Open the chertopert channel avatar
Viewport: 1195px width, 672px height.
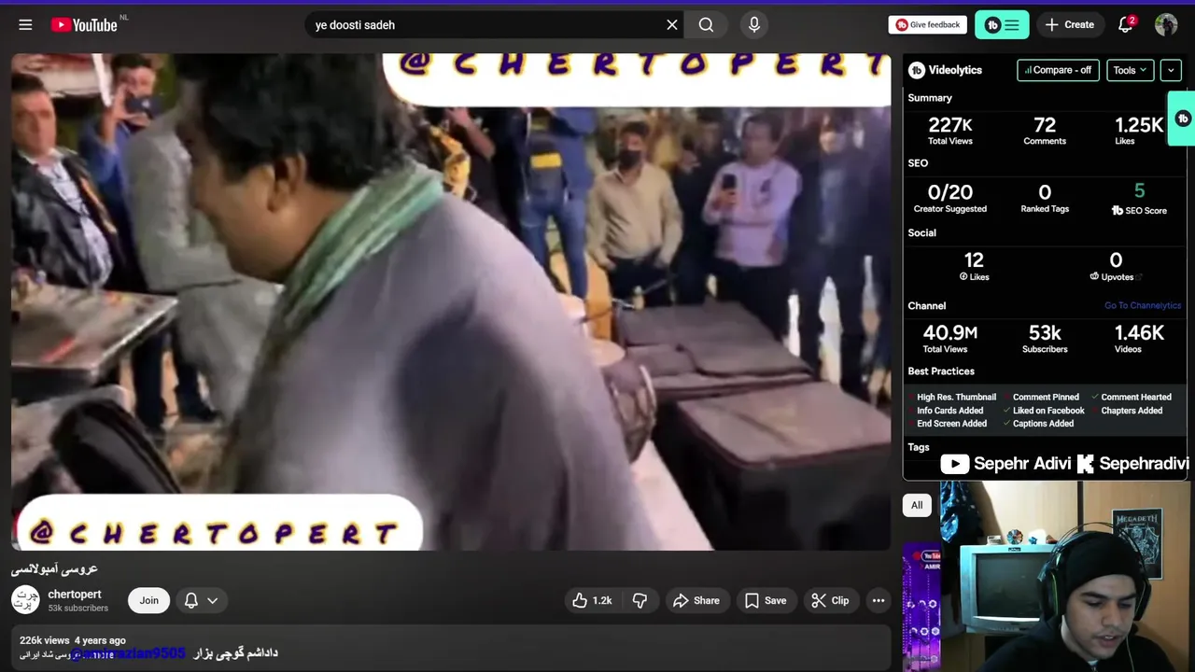click(x=25, y=600)
